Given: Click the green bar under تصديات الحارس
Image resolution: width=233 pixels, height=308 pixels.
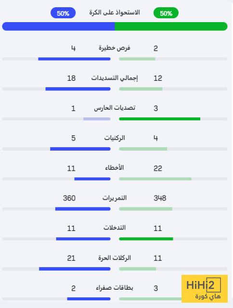Looking at the screenshot, I should point(160,119).
